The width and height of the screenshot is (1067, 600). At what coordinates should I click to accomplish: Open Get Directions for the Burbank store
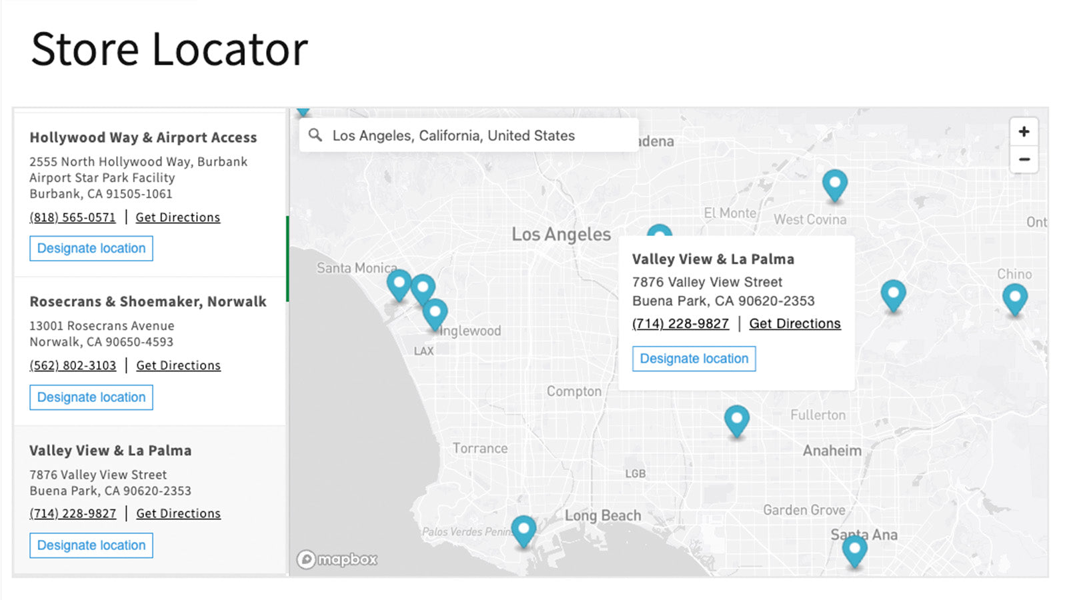178,217
